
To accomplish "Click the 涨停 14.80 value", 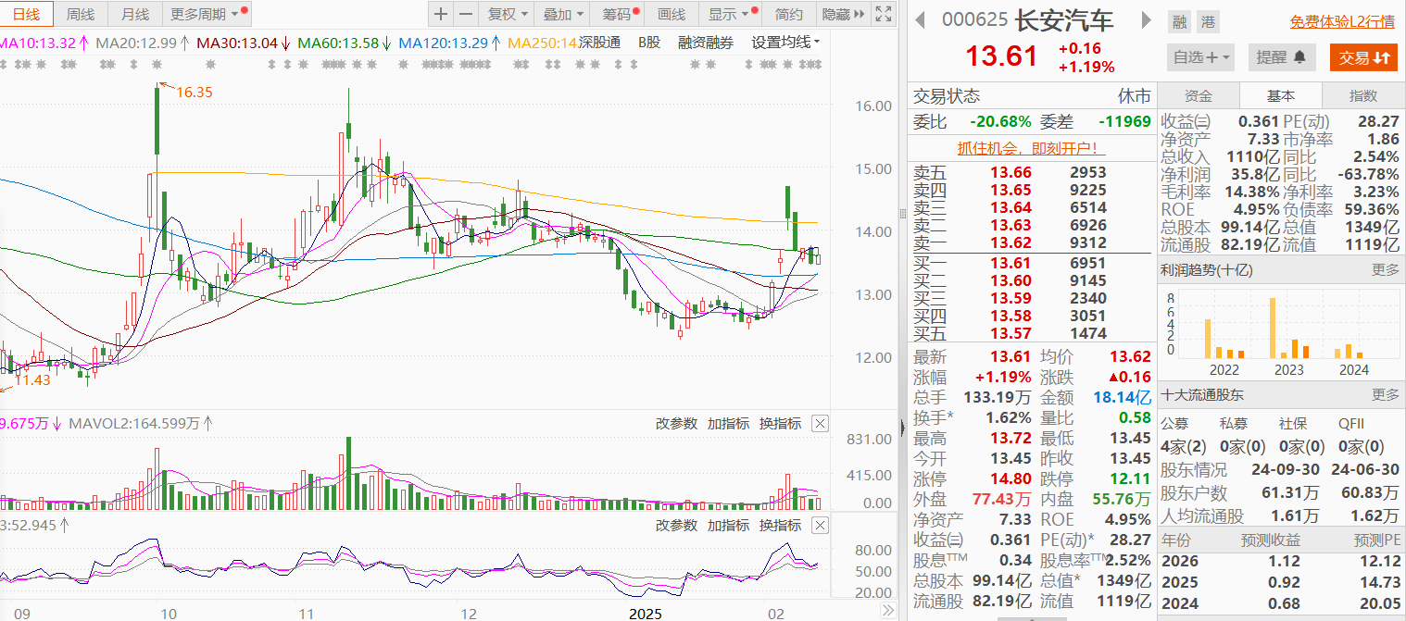I will tap(1010, 478).
